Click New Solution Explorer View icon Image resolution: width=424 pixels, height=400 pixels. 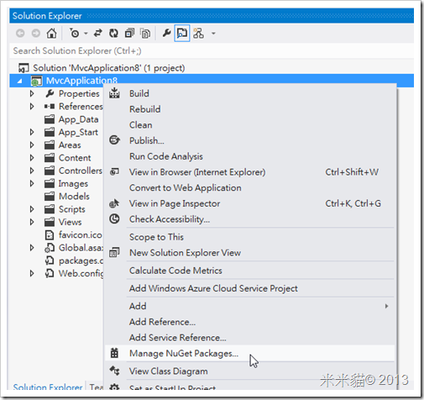[114, 252]
